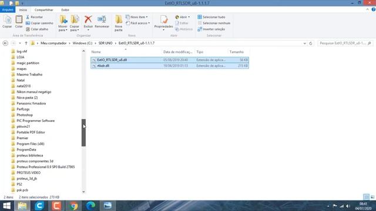Click Selecionar tudo
This screenshot has width=376, height=211.
[x=211, y=17]
